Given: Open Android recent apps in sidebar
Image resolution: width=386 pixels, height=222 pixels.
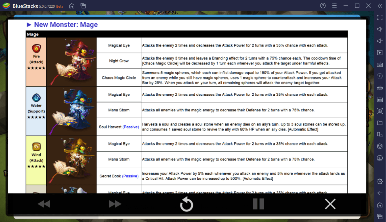Looking at the screenshot, I should pyautogui.click(x=380, y=216).
